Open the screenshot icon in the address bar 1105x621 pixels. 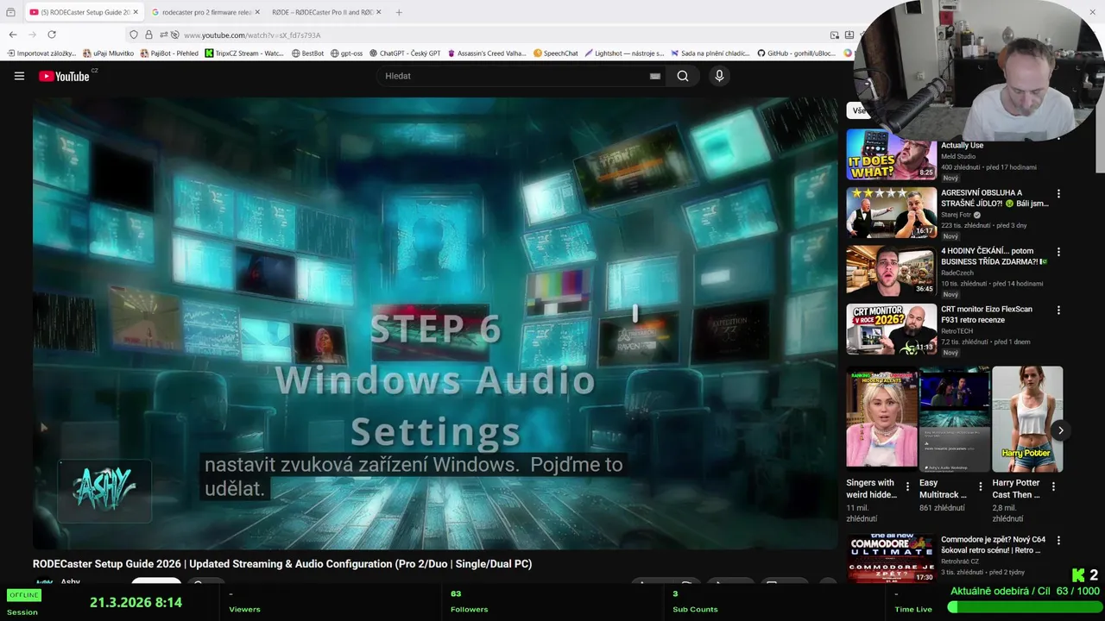click(x=835, y=34)
